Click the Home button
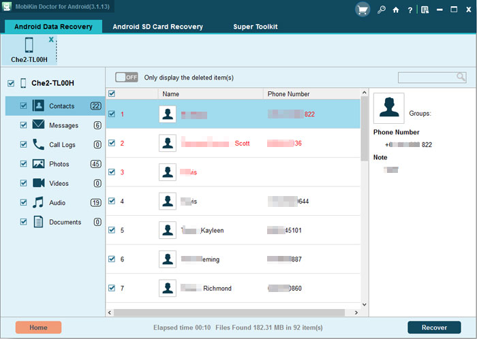The height and width of the screenshot is (339, 477). tap(38, 327)
